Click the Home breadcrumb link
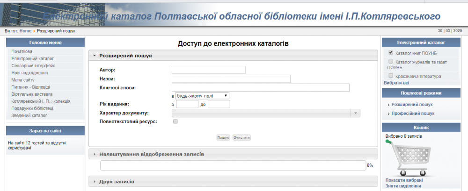The image size is (468, 191). [26, 31]
